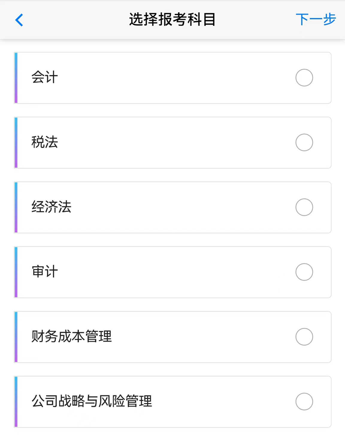
Task: Choose the 经济法 radio button
Action: (x=304, y=207)
